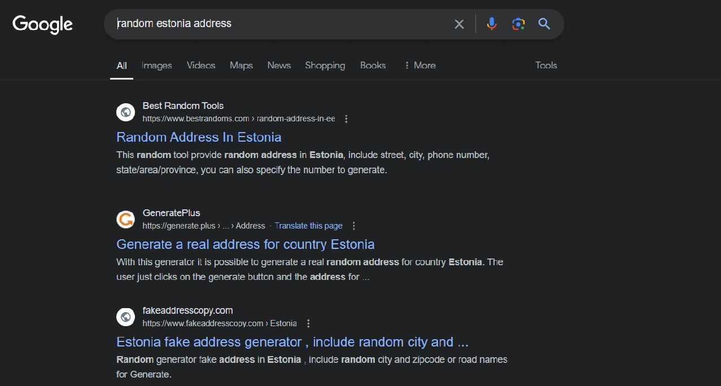
Task: Click the Best Random Tools globe favicon
Action: (126, 112)
